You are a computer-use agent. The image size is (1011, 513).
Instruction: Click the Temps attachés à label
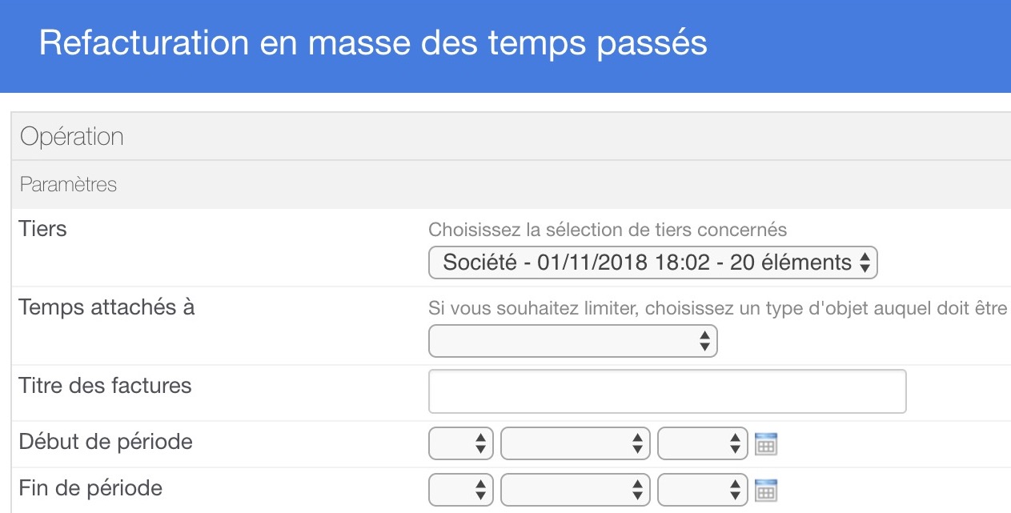[106, 307]
